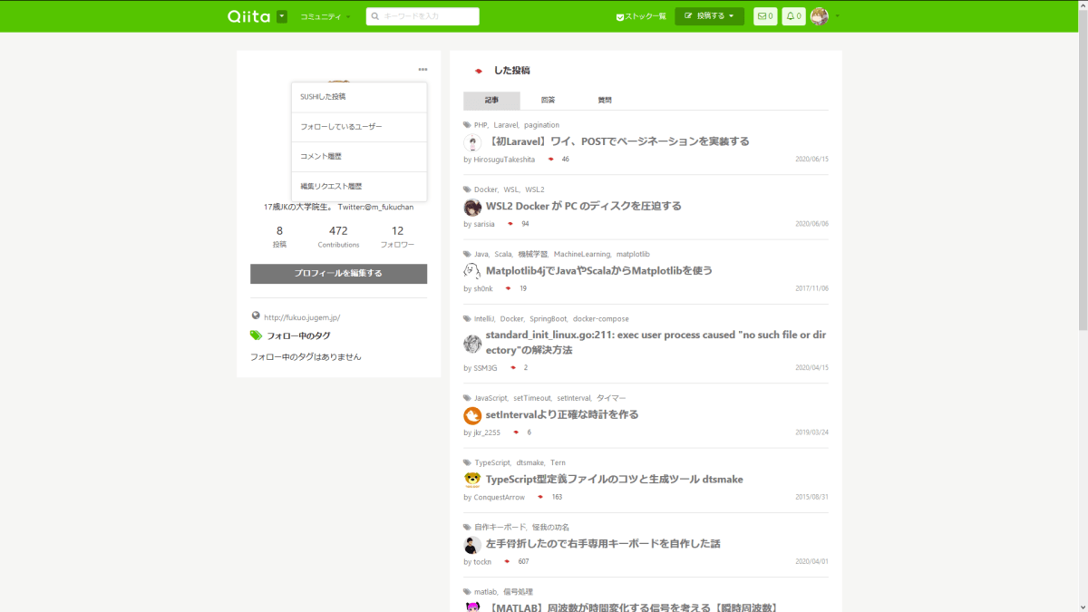Click SSM3G's avatar on standard_init_linux article

472,344
